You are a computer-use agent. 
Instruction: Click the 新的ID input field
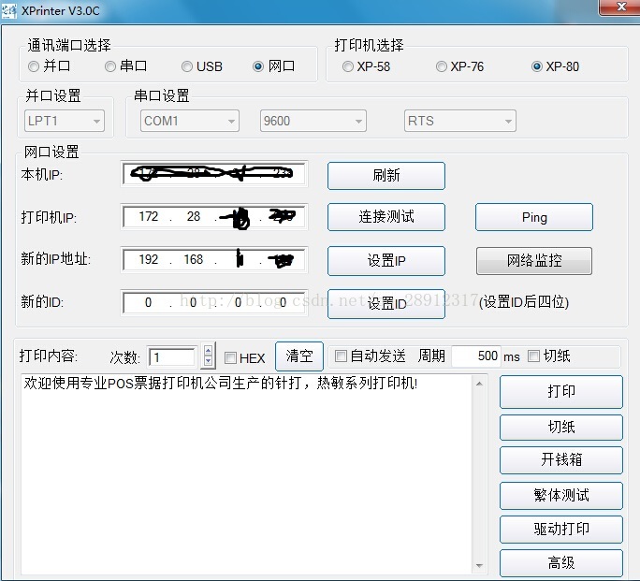point(214,303)
